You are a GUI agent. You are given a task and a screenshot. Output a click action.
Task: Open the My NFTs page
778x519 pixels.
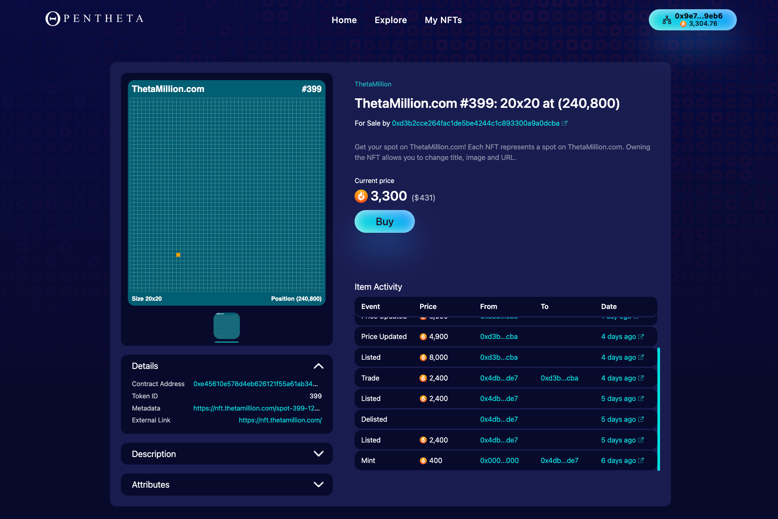(443, 20)
